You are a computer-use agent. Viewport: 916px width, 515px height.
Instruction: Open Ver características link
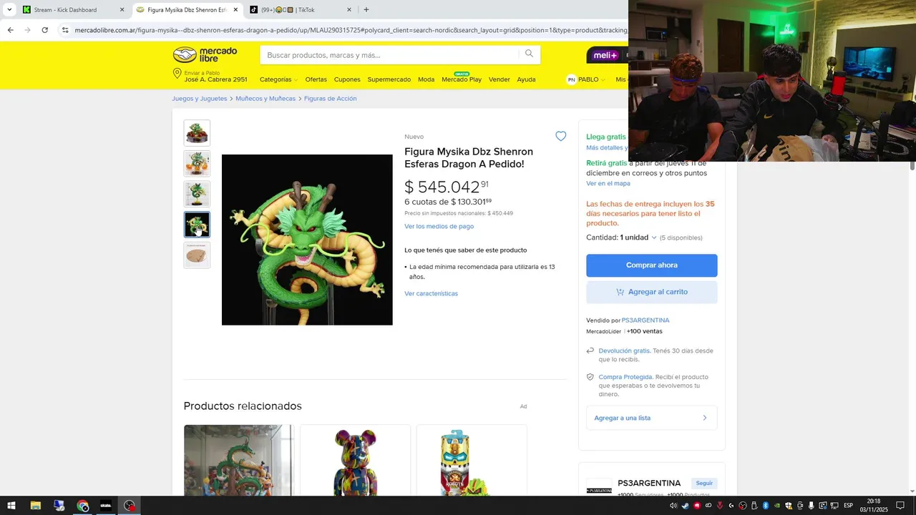431,293
